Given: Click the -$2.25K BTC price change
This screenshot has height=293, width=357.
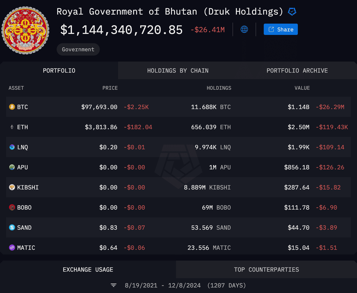Looking at the screenshot, I should click(x=136, y=107).
